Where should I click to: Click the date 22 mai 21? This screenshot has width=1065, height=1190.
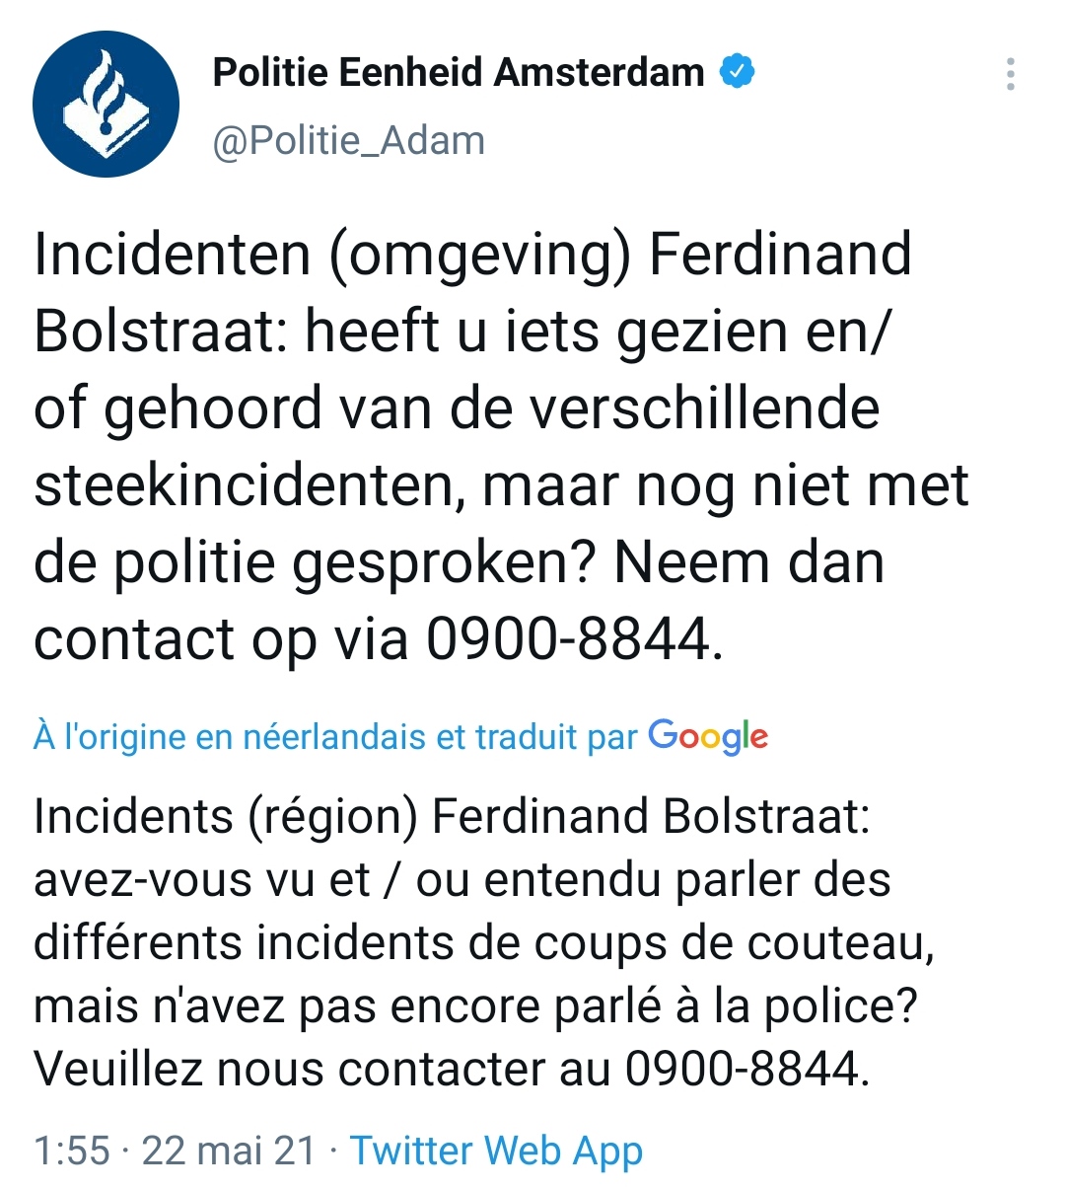click(x=229, y=1151)
